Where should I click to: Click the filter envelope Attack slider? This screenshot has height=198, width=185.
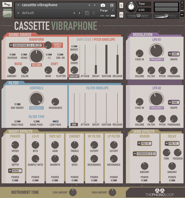85,108
